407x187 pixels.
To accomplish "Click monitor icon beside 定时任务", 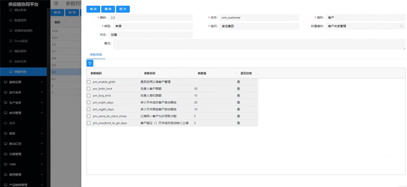I will click(11, 61).
